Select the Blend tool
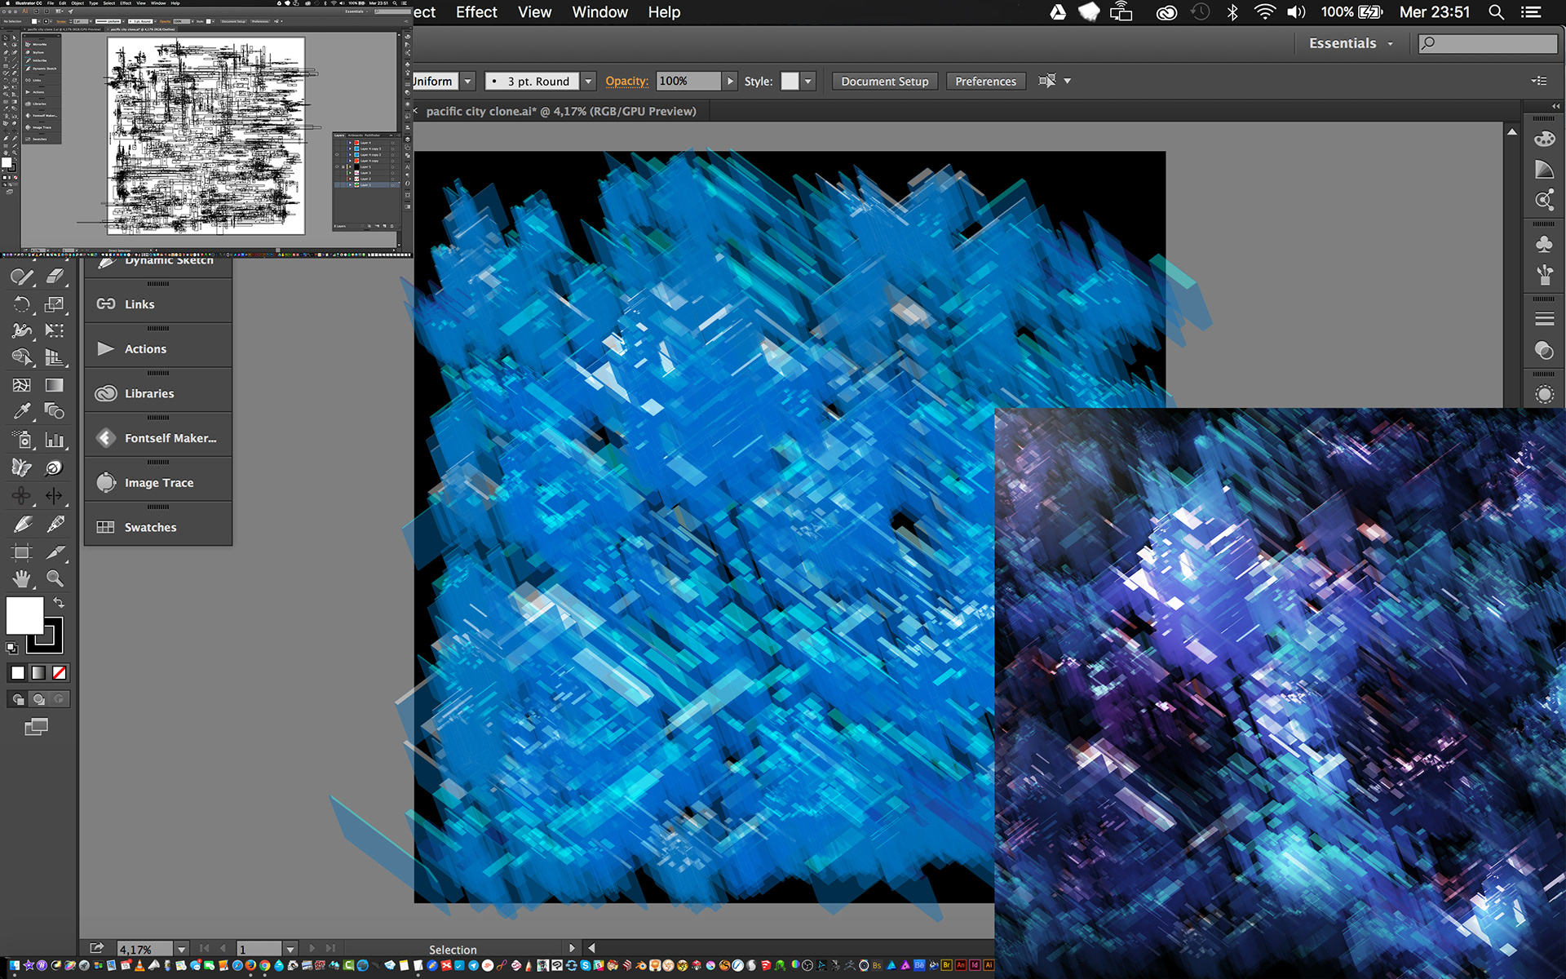 pos(55,411)
